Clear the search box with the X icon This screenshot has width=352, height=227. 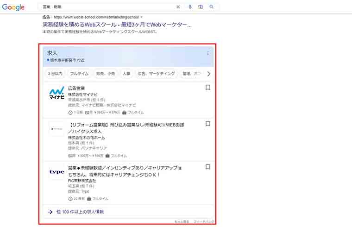click(x=178, y=7)
